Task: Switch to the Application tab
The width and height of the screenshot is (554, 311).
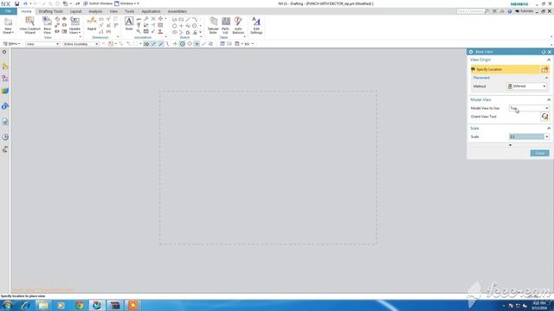Action: click(151, 11)
